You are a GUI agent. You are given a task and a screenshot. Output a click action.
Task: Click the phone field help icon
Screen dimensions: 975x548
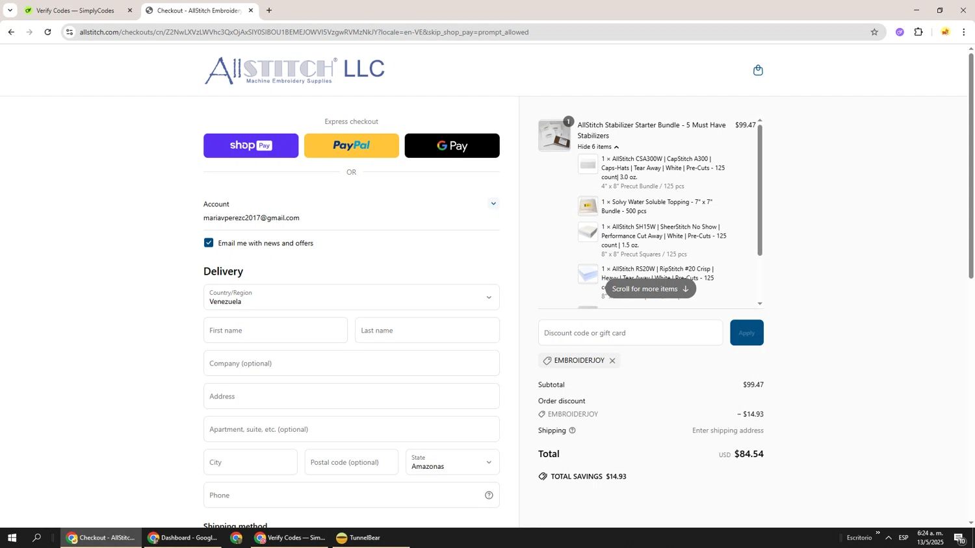click(x=489, y=495)
